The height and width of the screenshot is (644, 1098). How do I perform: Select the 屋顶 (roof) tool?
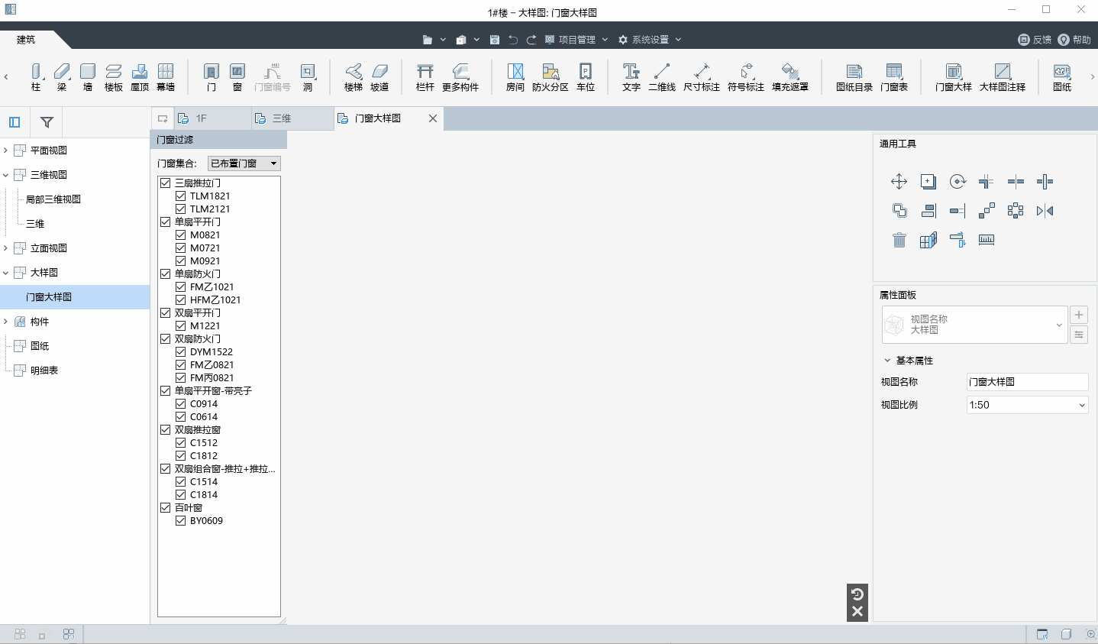tap(140, 77)
